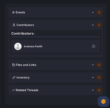Image resolution: width=110 pixels, height=108 pixels.
Task: Expand the Inventory section chevron
Action: coord(93,77)
